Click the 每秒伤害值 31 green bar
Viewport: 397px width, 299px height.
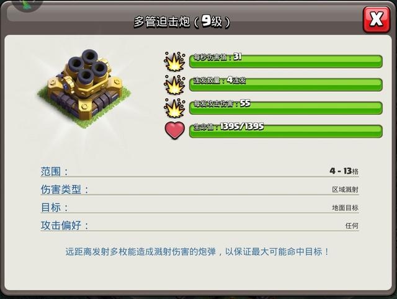285,61
